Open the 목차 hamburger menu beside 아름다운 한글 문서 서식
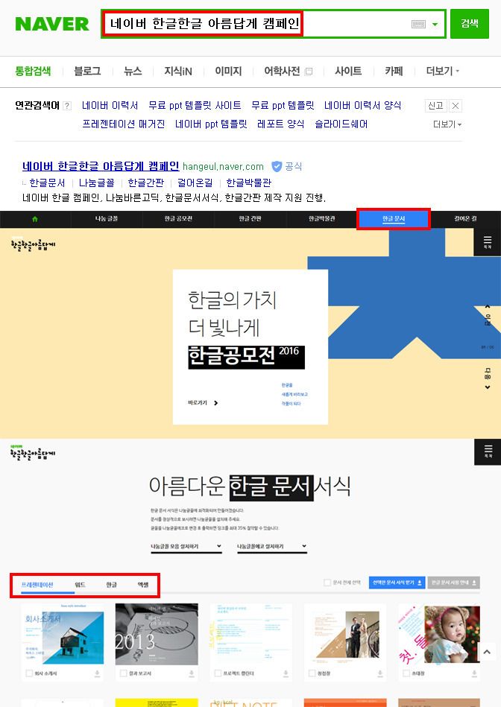This screenshot has height=707, width=501. click(x=488, y=451)
